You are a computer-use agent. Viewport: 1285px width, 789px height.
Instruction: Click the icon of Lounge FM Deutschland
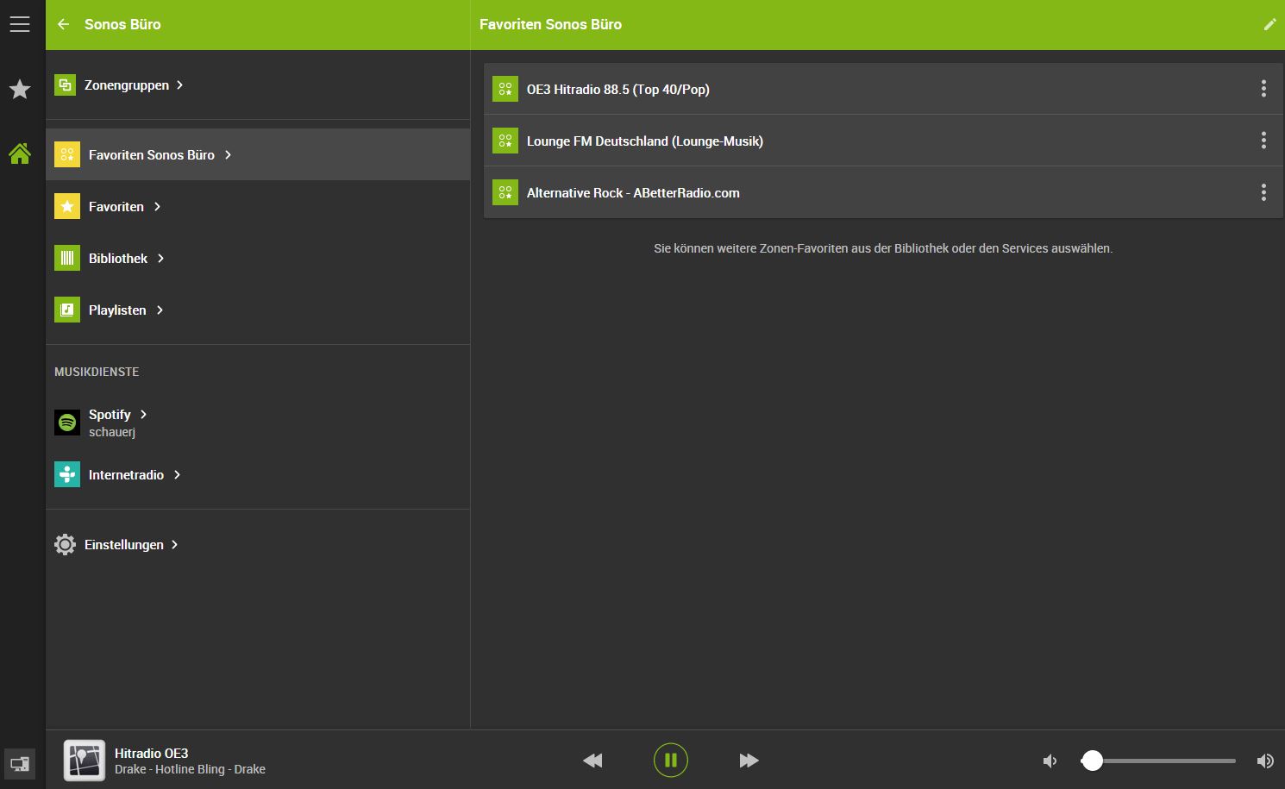point(505,141)
